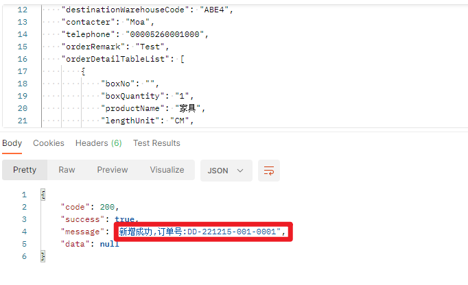
Task: Click the "Test" remark value
Action: point(150,47)
